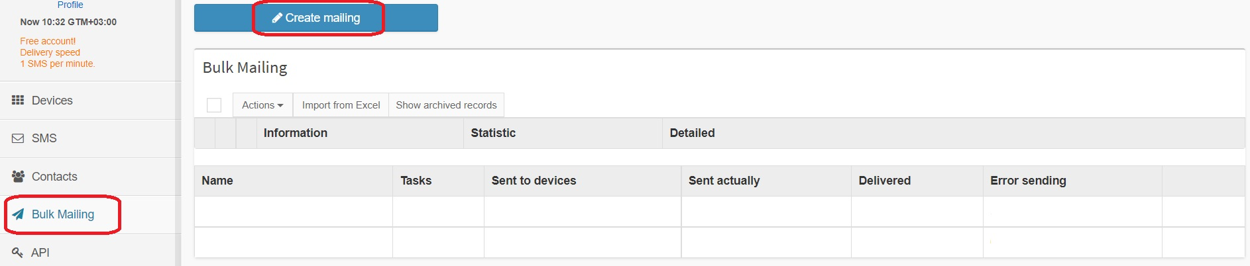Tick the select-all checkbox beside Actions
Screen dimensions: 1250x266
(x=214, y=105)
